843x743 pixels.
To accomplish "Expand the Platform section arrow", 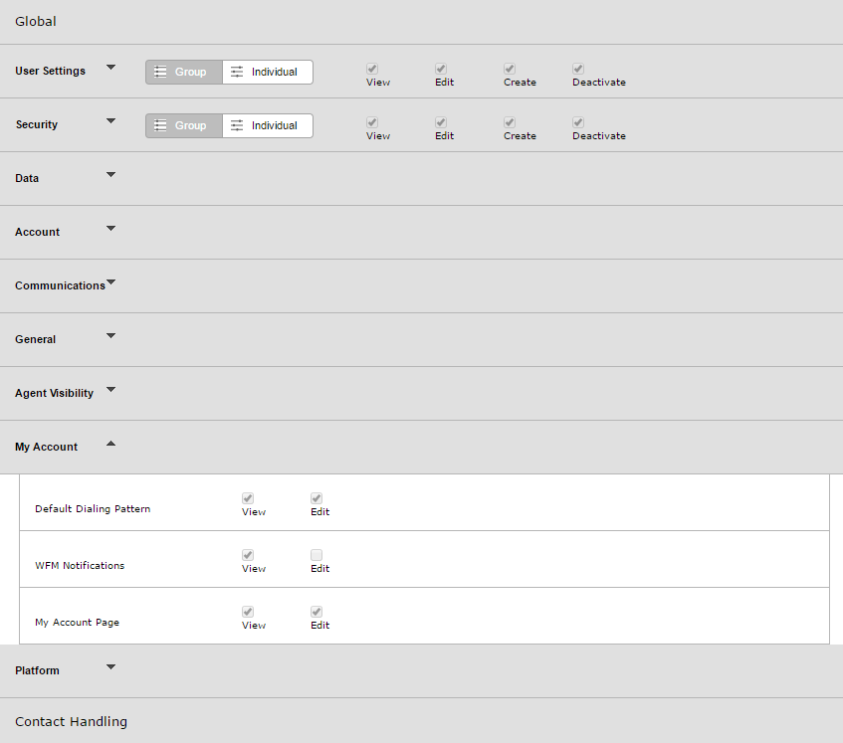I will (110, 666).
